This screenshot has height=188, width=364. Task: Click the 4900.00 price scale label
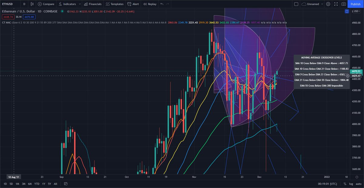pyautogui.click(x=356, y=23)
